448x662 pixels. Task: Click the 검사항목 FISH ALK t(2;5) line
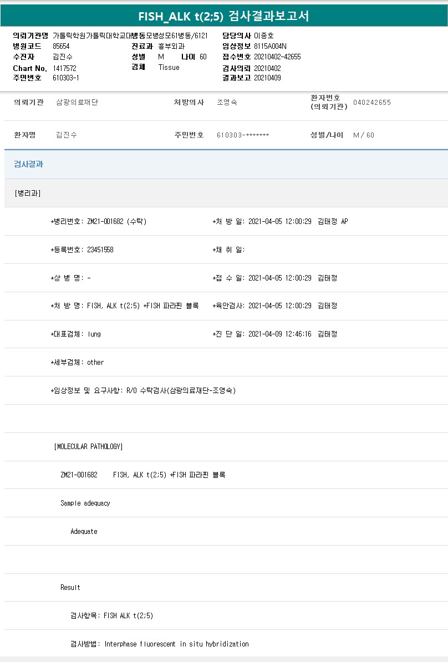[111, 616]
